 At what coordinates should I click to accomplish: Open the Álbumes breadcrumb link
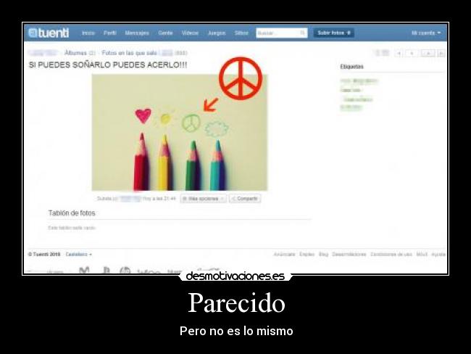coord(75,53)
